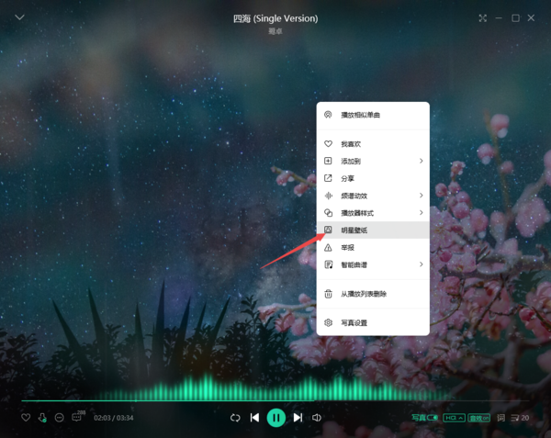551x438 pixels.
Task: Choose 分享 from the context menu
Action: point(373,178)
